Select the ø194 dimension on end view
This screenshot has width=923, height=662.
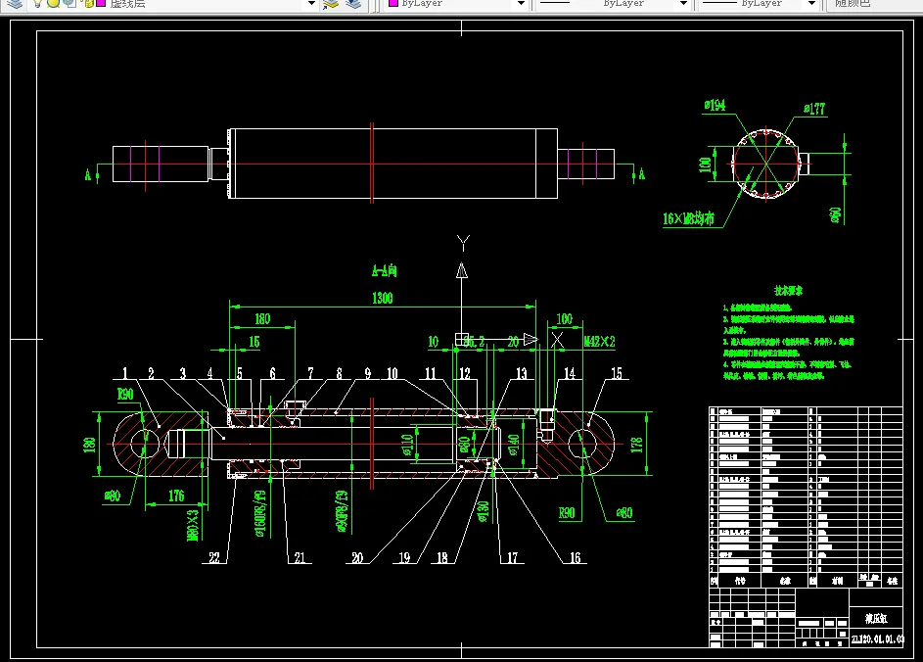[x=715, y=106]
